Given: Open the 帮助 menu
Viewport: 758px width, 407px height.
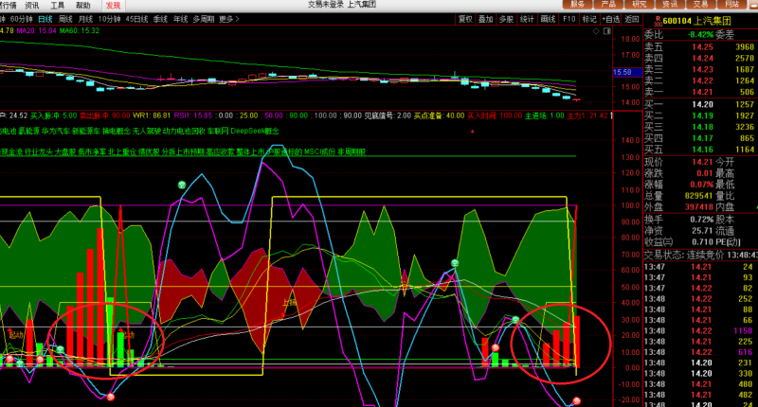Looking at the screenshot, I should point(83,6).
